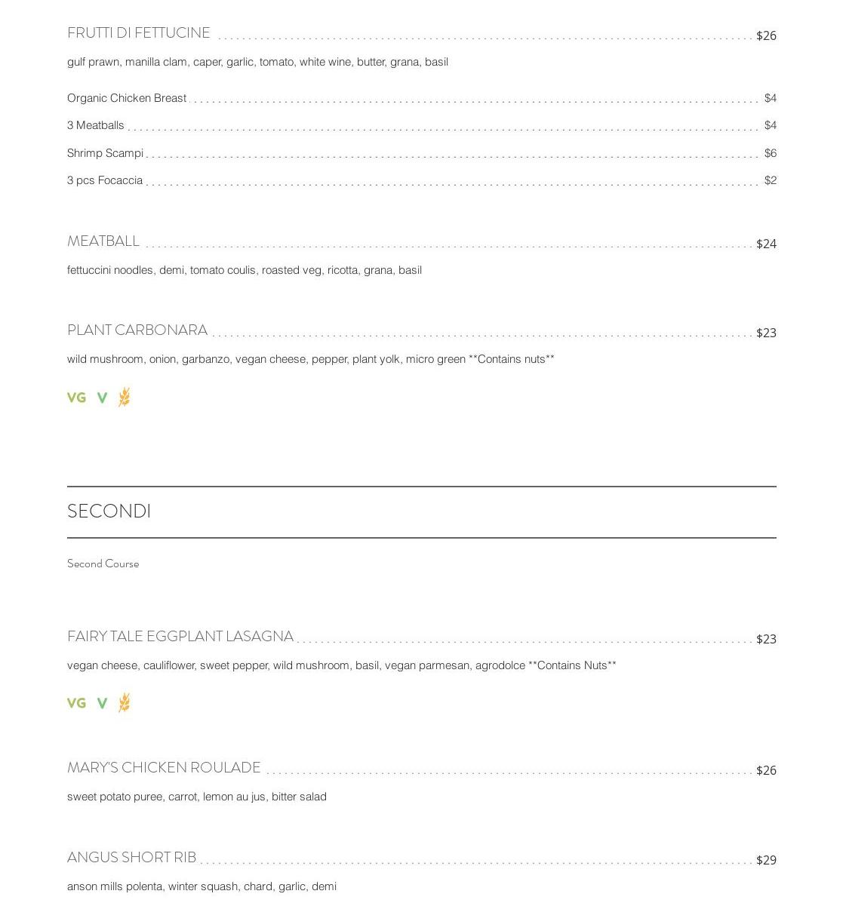Select the 3 pcs Focaccia add-on
Viewport: 843px width, 906px height.
(105, 180)
